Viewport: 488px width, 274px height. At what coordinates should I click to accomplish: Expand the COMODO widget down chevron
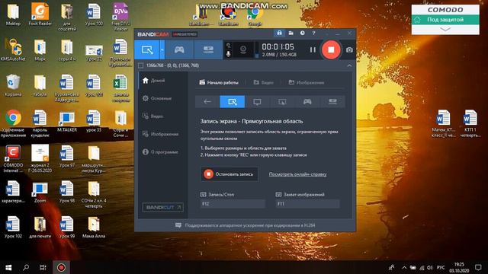[x=445, y=29]
